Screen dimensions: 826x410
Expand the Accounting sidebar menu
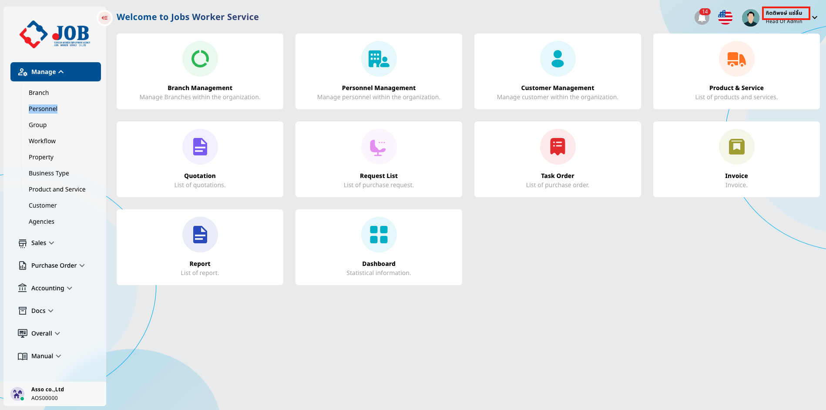tap(51, 288)
